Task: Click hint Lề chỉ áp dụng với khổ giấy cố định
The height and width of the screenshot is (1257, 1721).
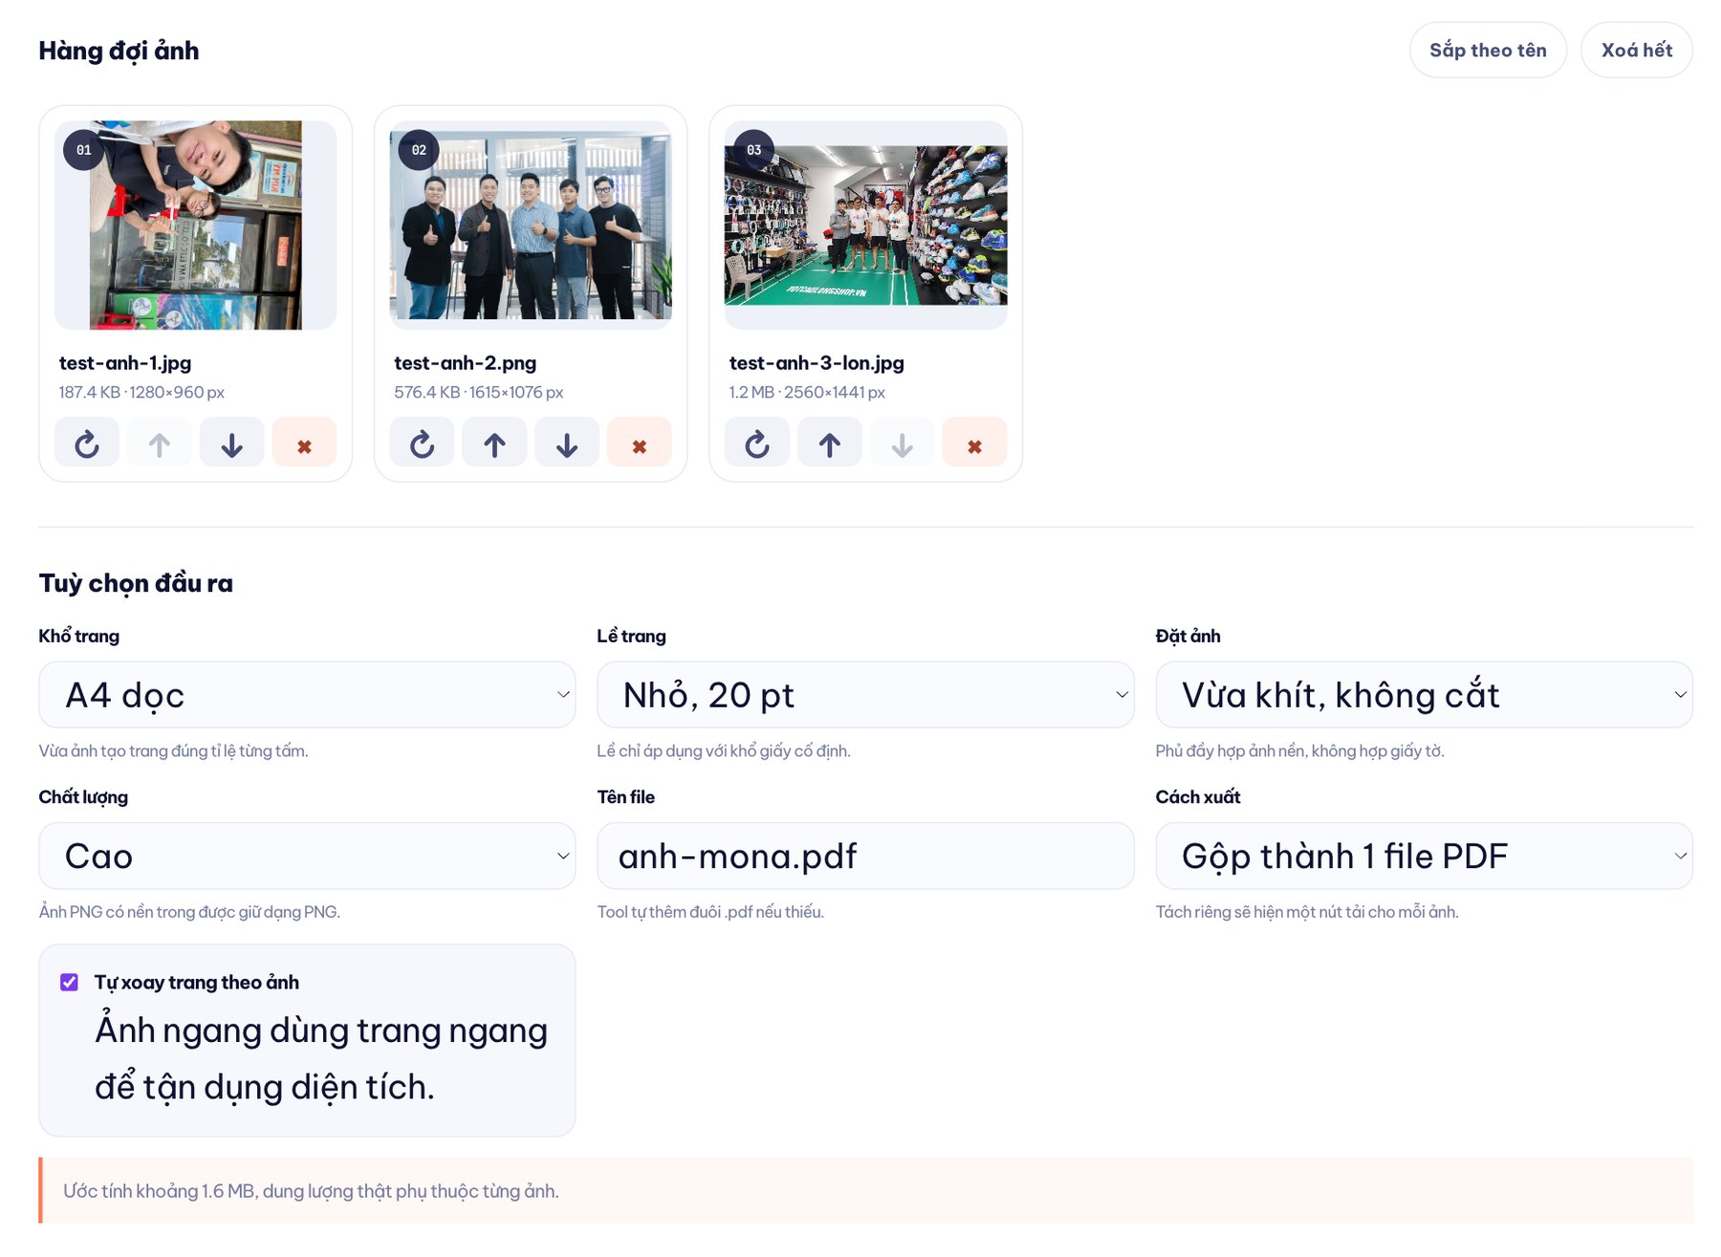Action: 724,751
